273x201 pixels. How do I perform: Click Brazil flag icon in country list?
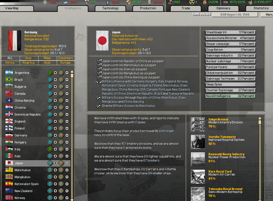9,79
